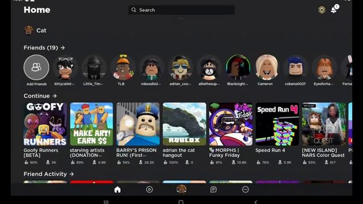Viewport: 363px width, 204px height.
Task: Open adrian the cat hangout thumbnail
Action: click(184, 124)
